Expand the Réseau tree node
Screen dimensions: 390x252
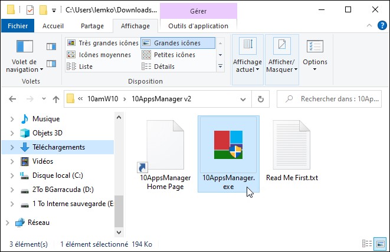point(6,223)
